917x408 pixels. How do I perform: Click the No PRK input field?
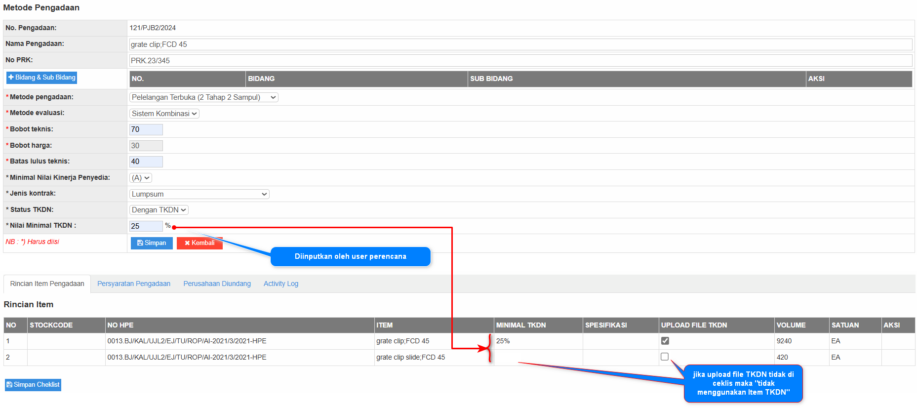click(x=520, y=60)
